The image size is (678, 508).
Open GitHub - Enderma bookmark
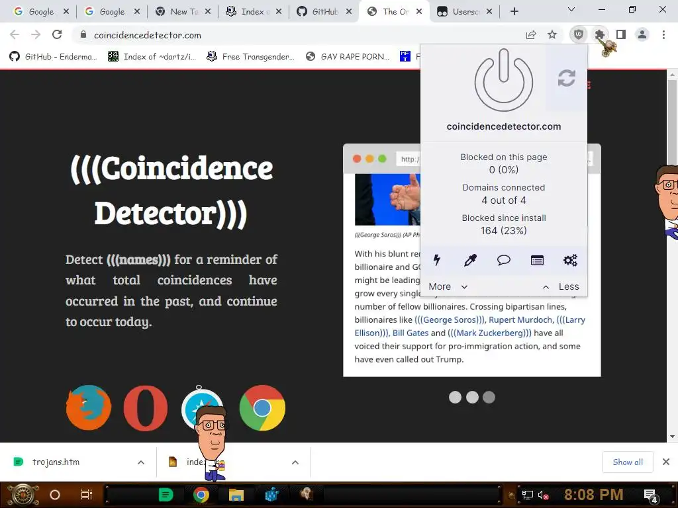[53, 56]
